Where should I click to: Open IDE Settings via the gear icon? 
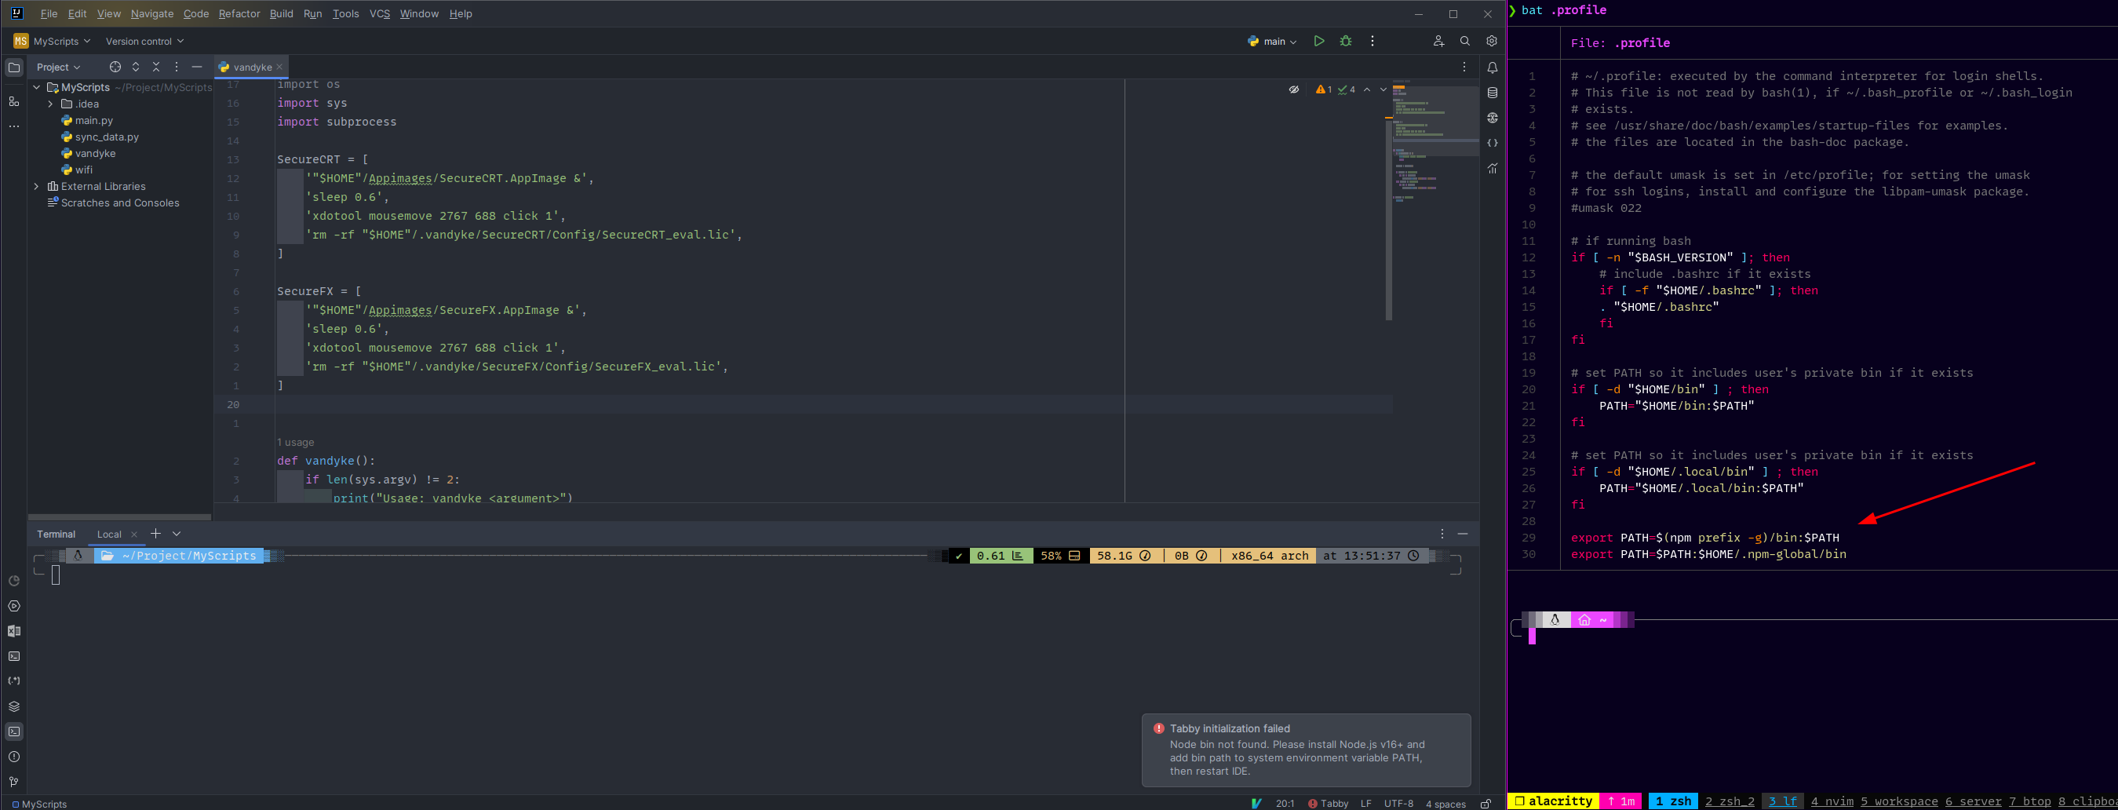point(1491,40)
